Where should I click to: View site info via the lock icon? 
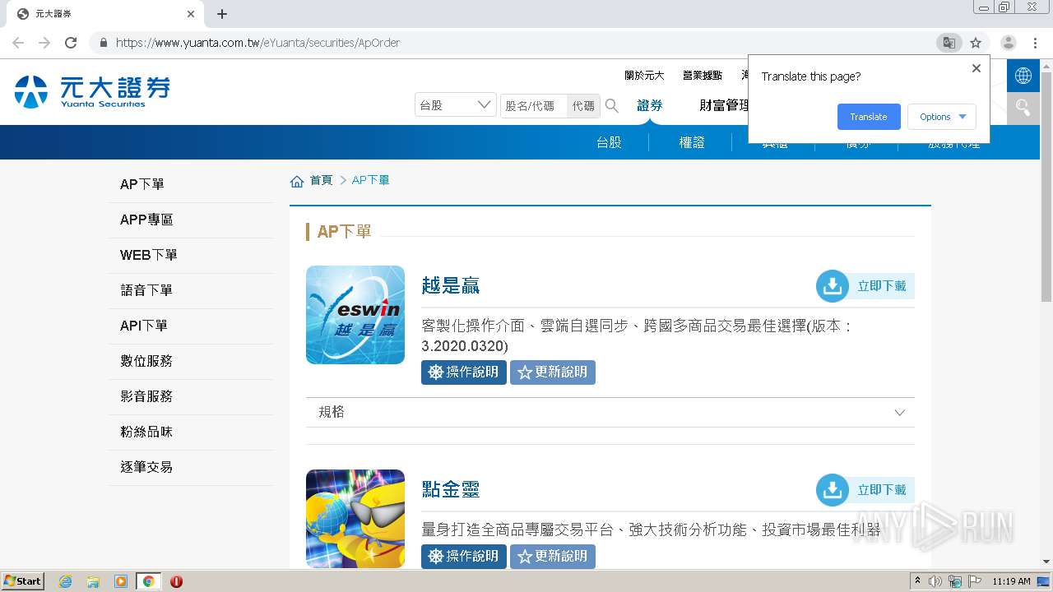104,43
